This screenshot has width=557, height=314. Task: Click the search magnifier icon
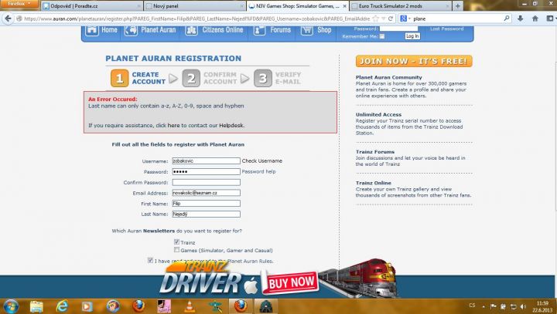[x=507, y=19]
